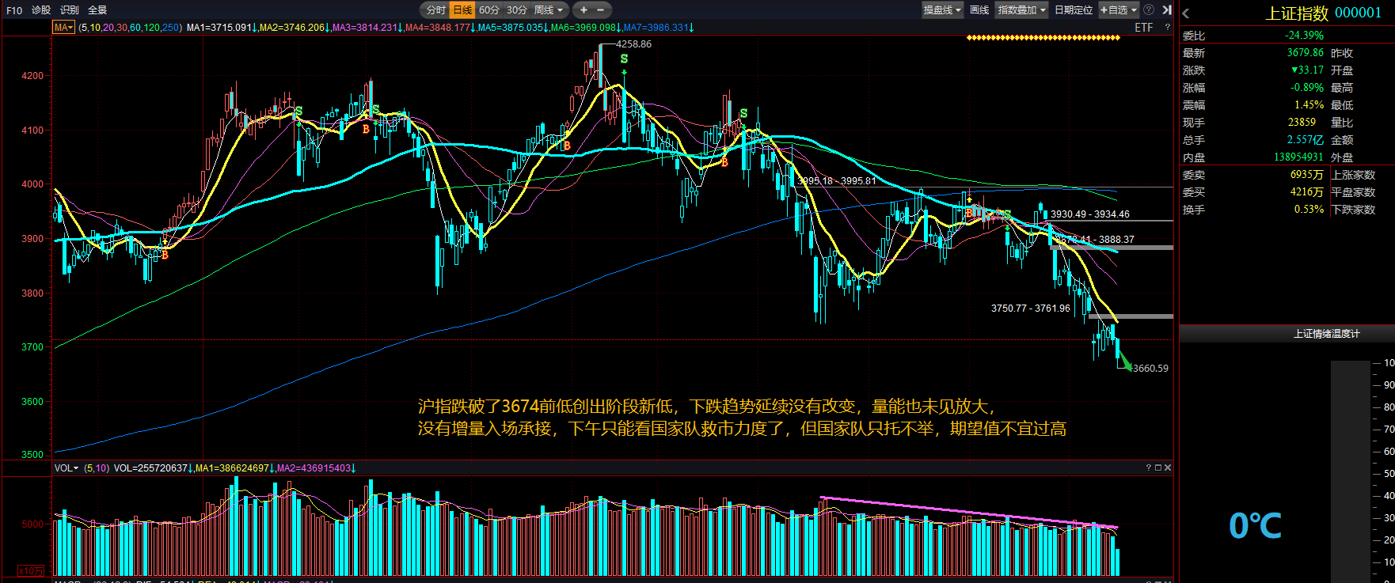
Task: Click the 上证指数 stock name title
Action: pyautogui.click(x=1297, y=13)
